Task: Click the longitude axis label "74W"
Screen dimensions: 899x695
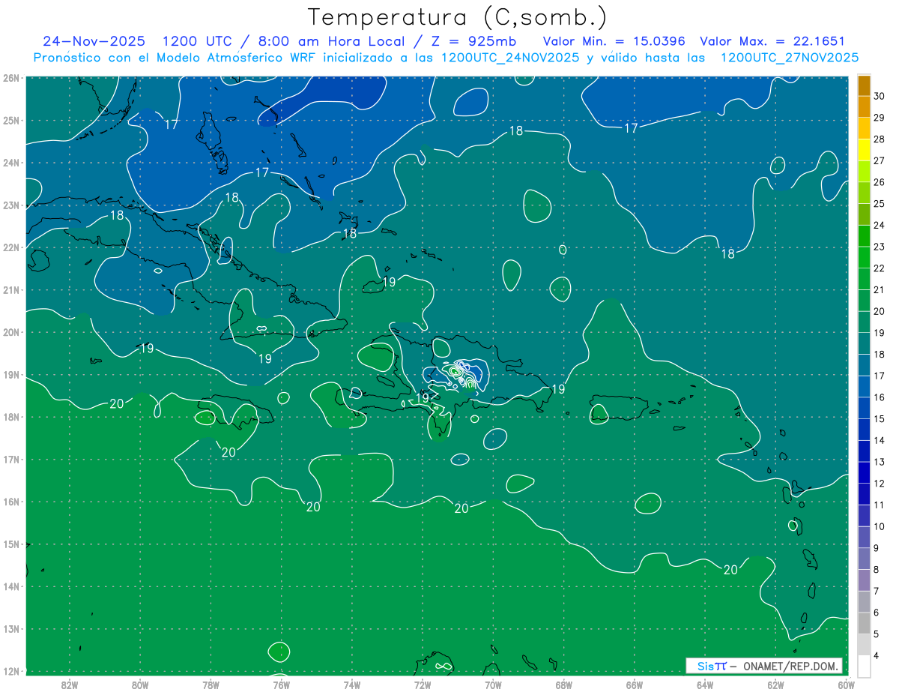Action: coord(352,685)
